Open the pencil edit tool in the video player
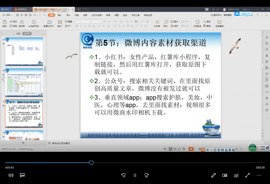270x184 pixels. [x=213, y=175]
